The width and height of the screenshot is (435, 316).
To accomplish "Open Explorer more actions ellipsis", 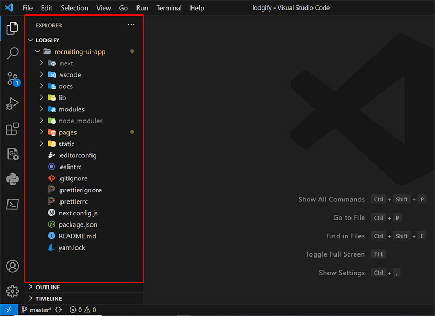I will [131, 25].
